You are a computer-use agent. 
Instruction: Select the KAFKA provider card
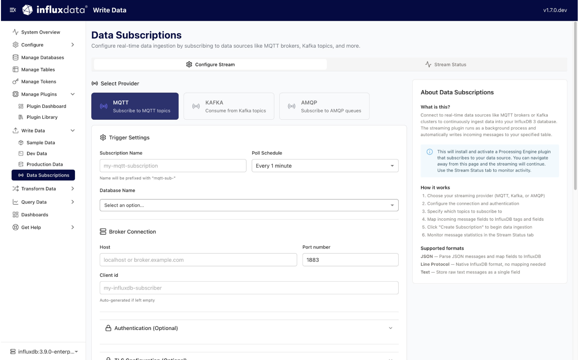click(229, 106)
